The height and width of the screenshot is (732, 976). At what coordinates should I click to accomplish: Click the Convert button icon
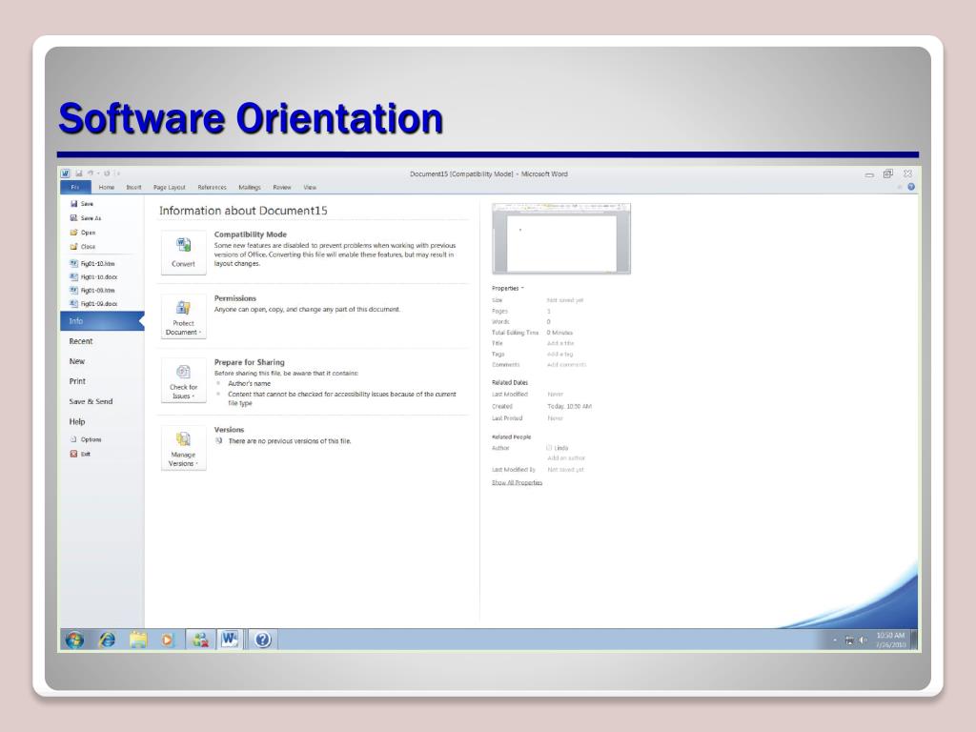pos(183,245)
